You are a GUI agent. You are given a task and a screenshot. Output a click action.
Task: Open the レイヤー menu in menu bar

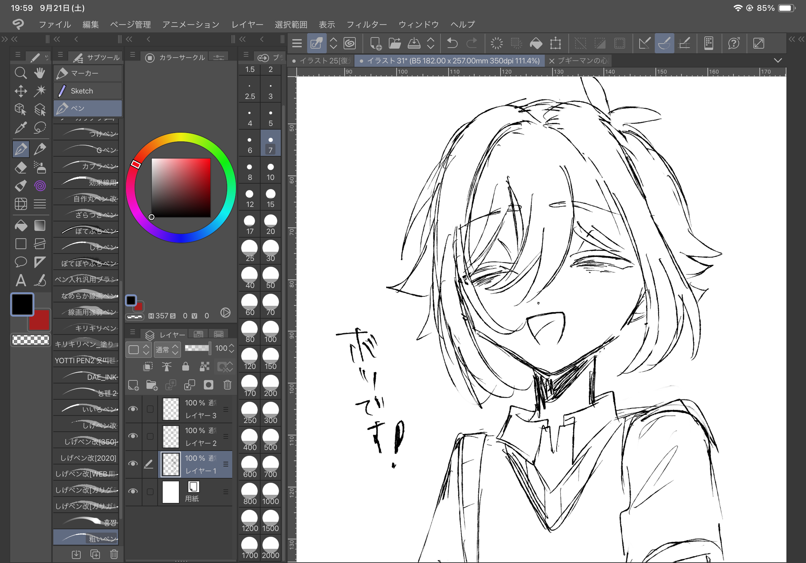(247, 25)
